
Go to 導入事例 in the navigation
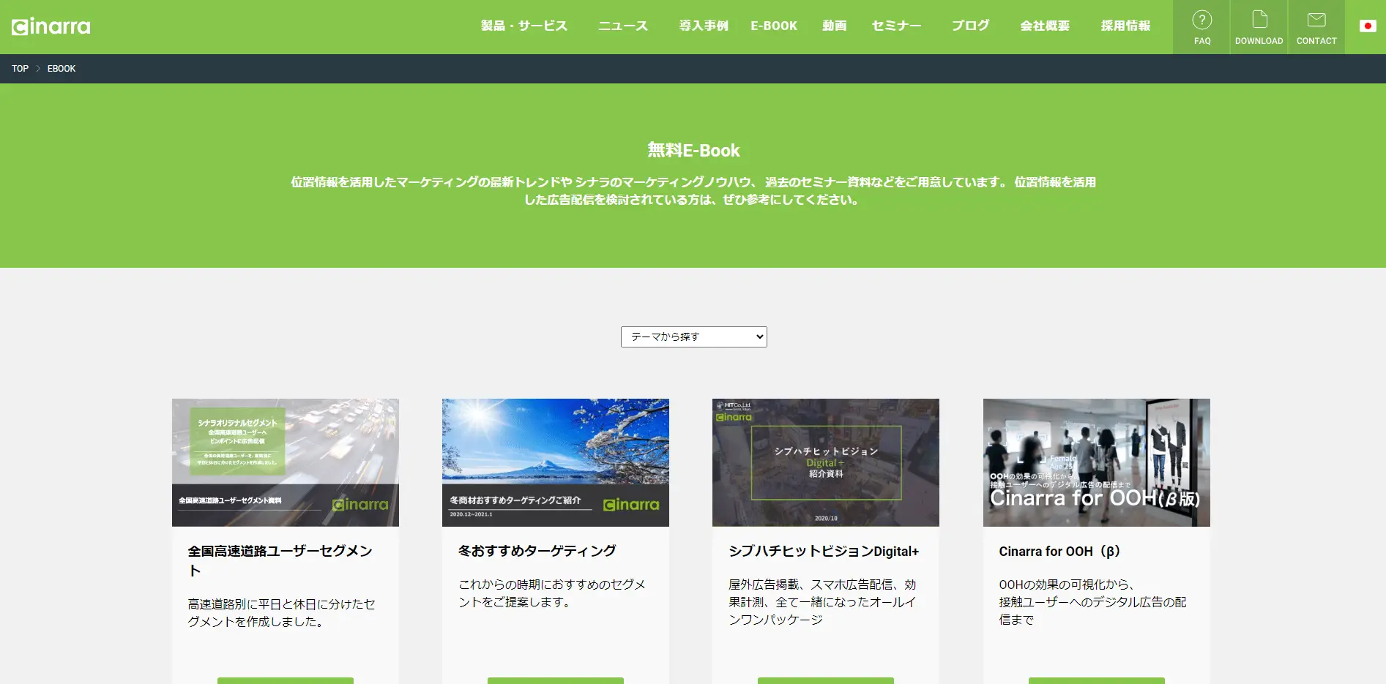click(704, 26)
